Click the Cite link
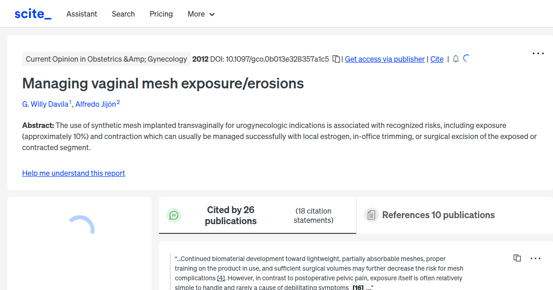Screen dimensions: 553x290 (x=437, y=59)
